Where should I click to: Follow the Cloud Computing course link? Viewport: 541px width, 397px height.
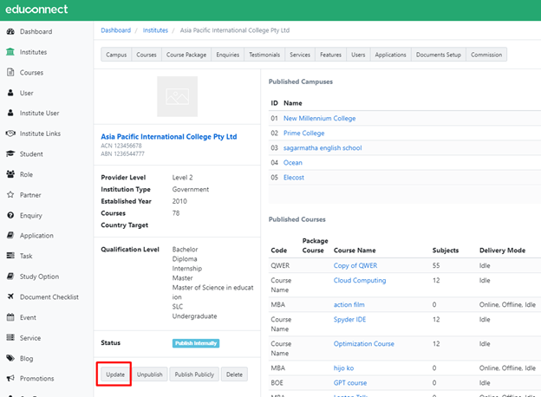click(360, 281)
